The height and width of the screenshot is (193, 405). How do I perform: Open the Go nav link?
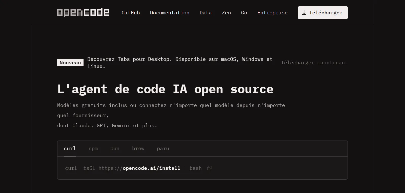244,13
